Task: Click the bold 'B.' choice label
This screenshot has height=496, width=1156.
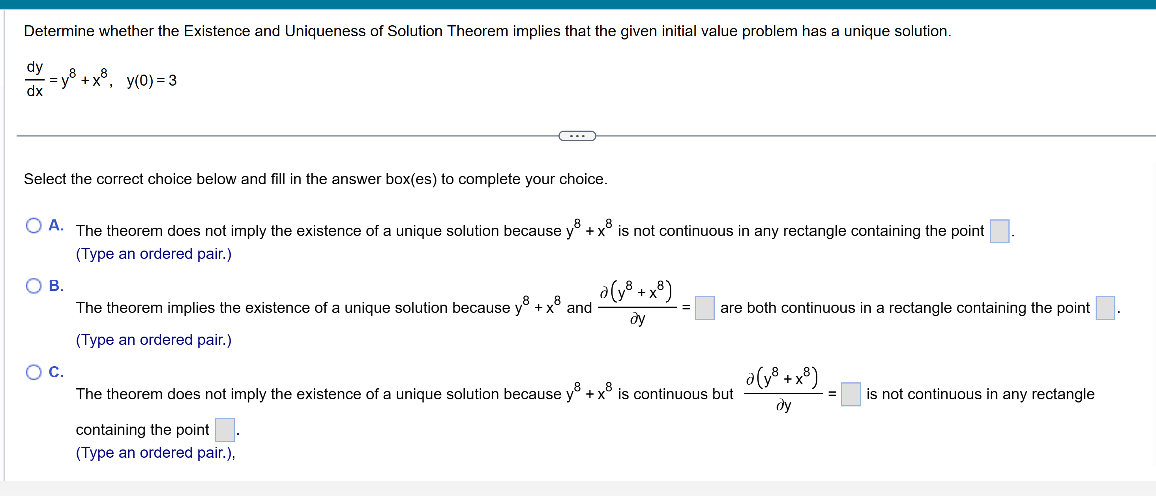Action: [56, 286]
